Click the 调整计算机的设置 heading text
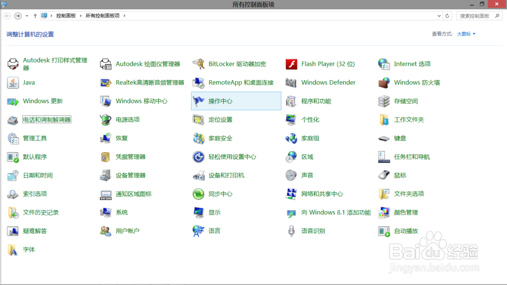This screenshot has height=285, width=507. pos(30,34)
